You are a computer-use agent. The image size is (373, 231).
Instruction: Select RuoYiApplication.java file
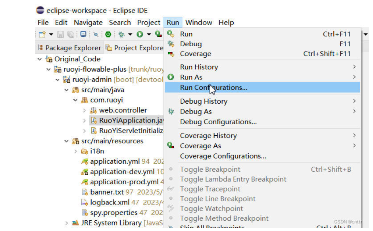click(x=127, y=121)
